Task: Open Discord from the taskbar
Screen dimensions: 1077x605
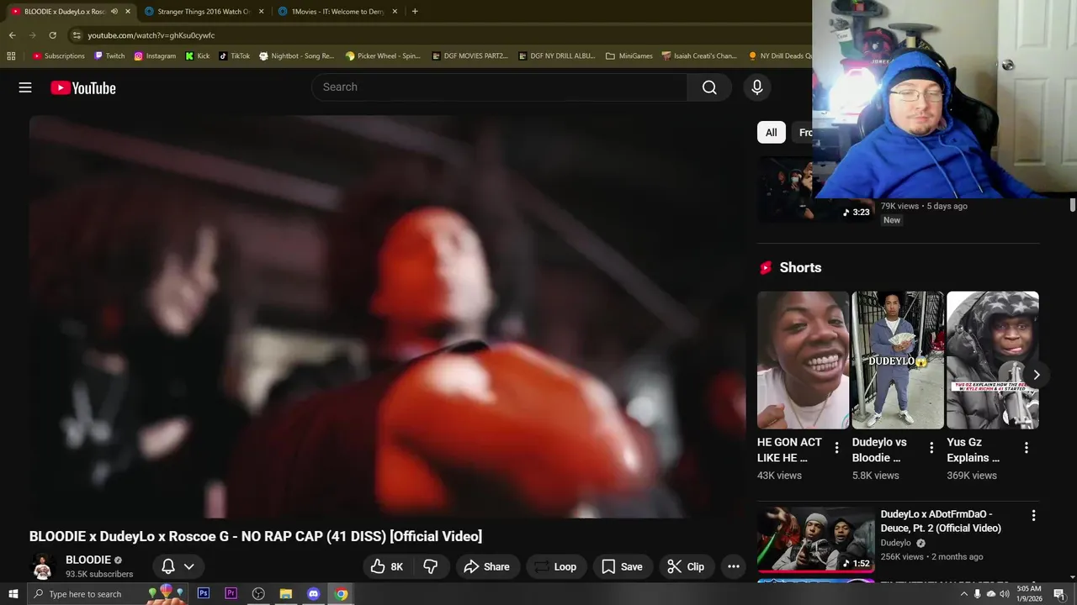Action: (313, 594)
